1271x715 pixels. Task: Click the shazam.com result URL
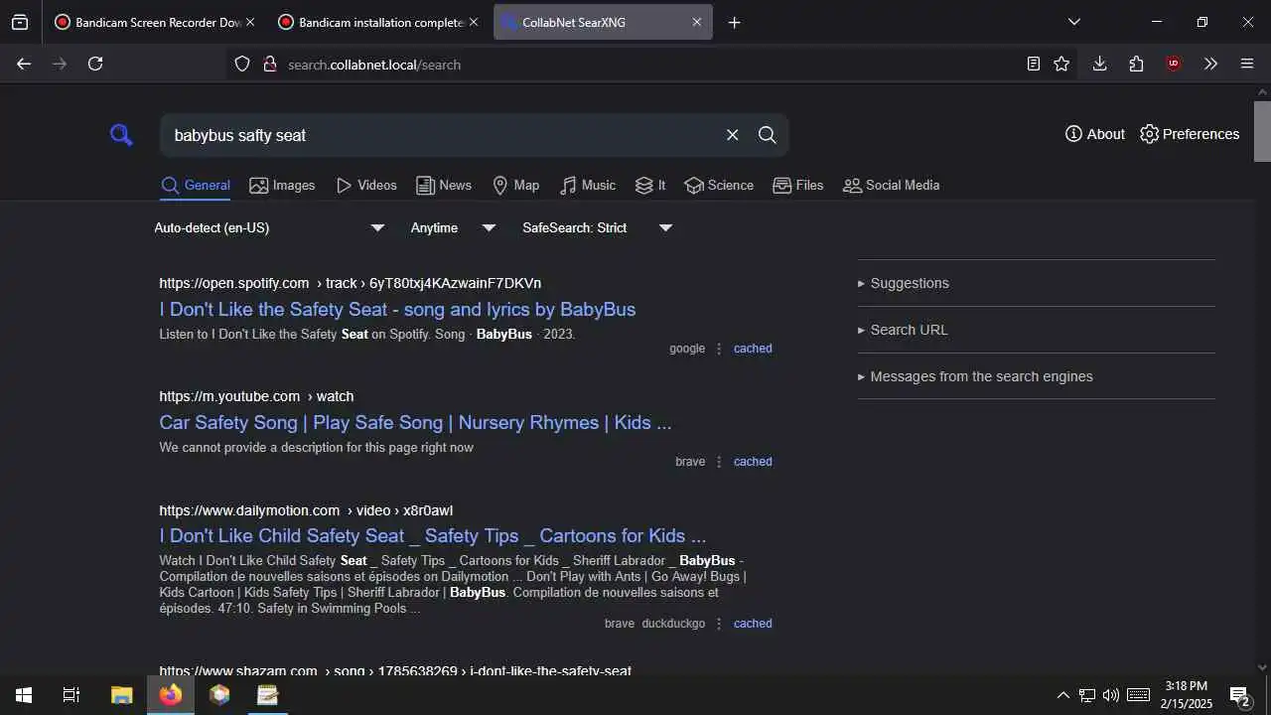[395, 671]
